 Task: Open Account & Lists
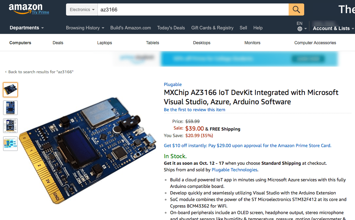click(332, 28)
